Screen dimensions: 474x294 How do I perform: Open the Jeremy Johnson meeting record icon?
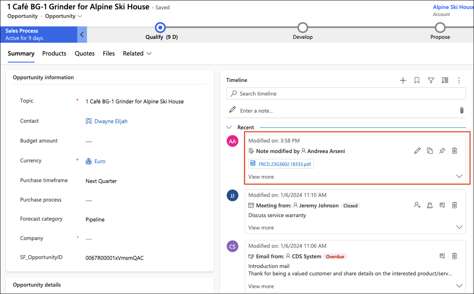[x=442, y=205]
